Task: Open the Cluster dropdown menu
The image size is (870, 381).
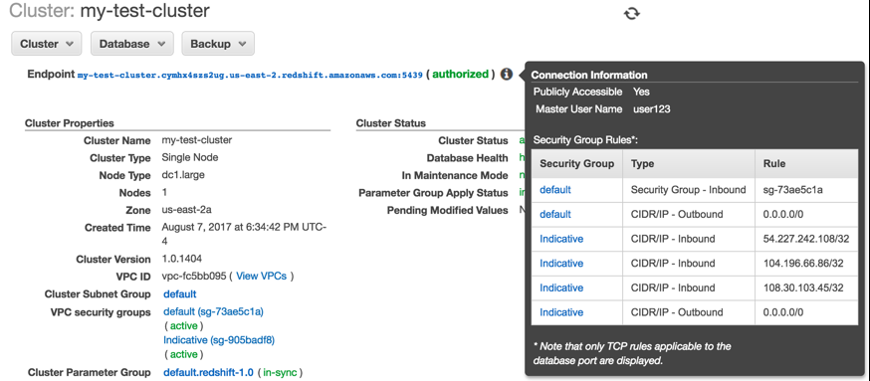Action: click(x=47, y=44)
